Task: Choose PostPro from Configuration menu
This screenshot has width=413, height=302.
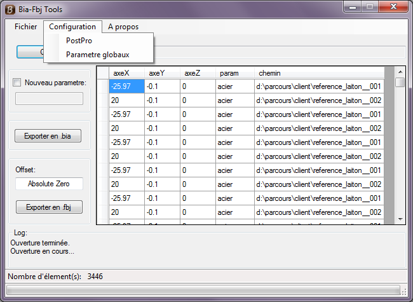Action: (x=98, y=41)
